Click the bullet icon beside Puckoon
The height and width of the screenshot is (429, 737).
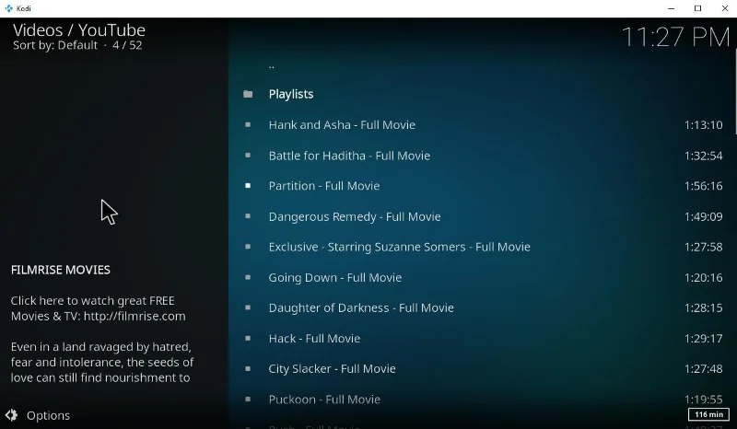click(x=248, y=400)
